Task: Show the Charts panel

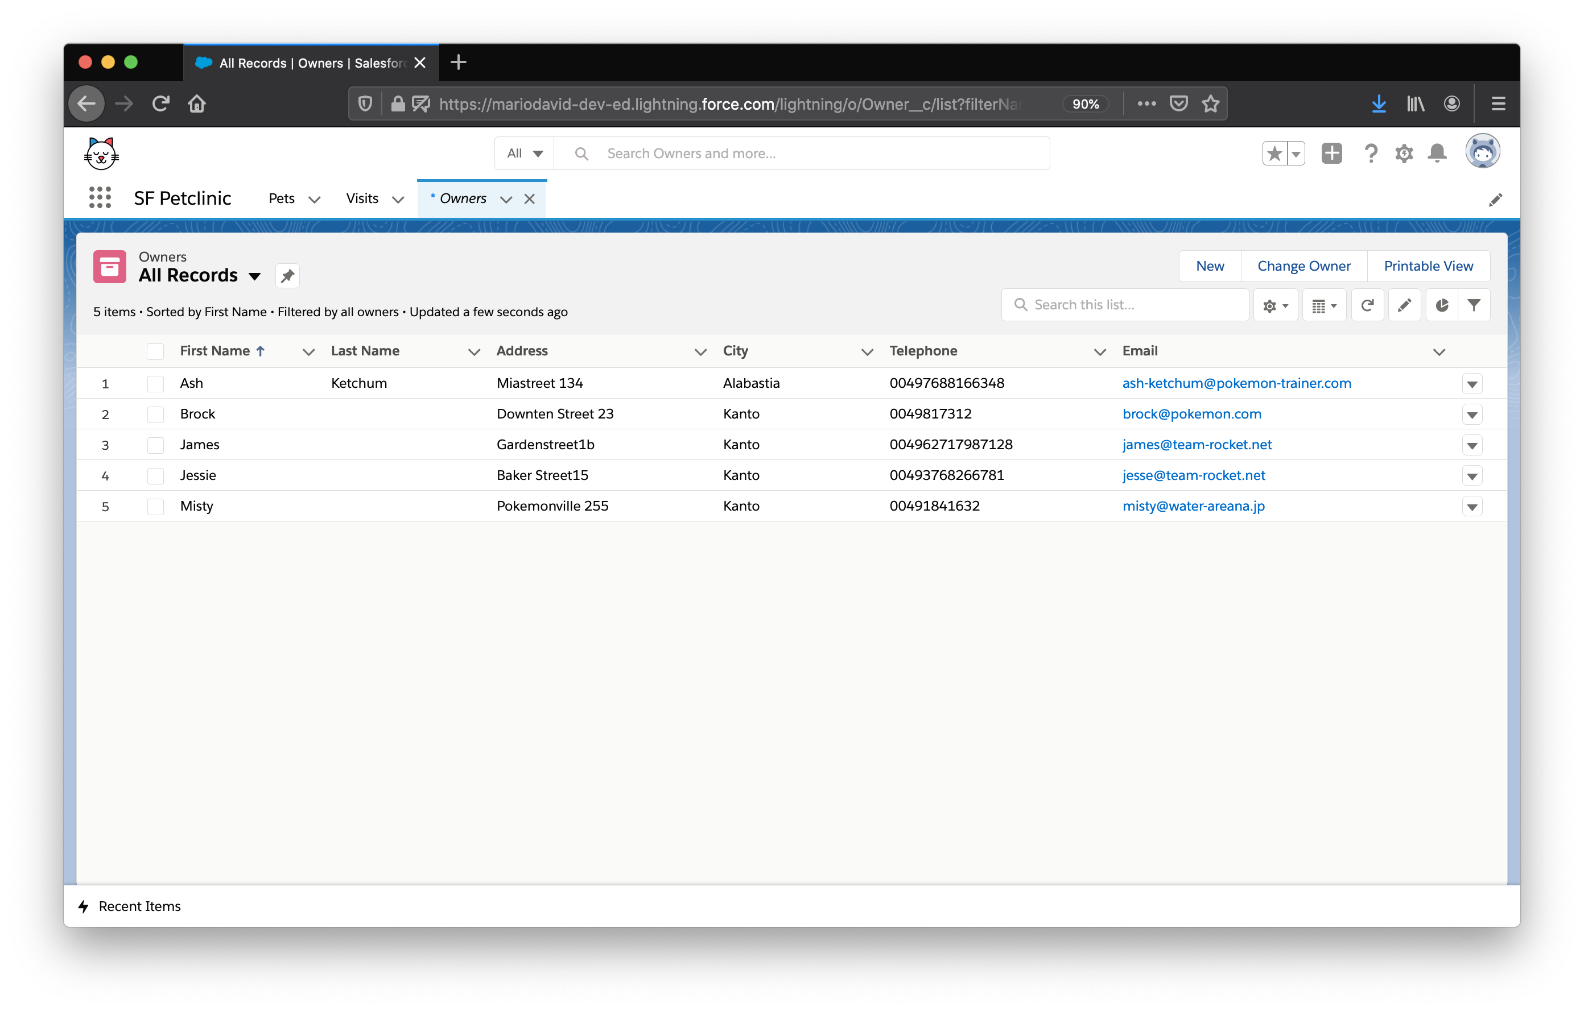Action: click(1441, 305)
